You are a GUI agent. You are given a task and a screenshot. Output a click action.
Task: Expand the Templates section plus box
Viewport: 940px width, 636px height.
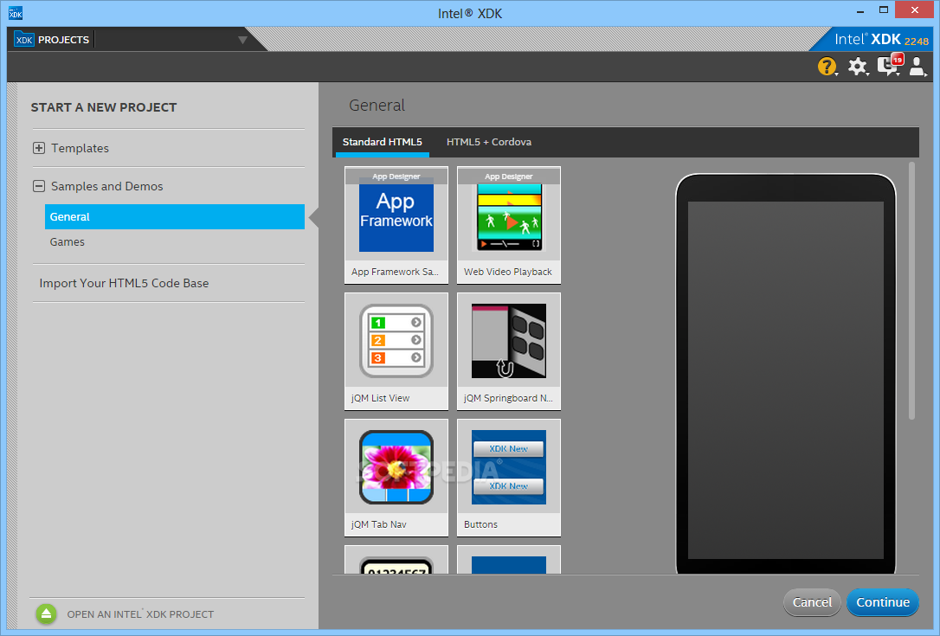[x=39, y=148]
